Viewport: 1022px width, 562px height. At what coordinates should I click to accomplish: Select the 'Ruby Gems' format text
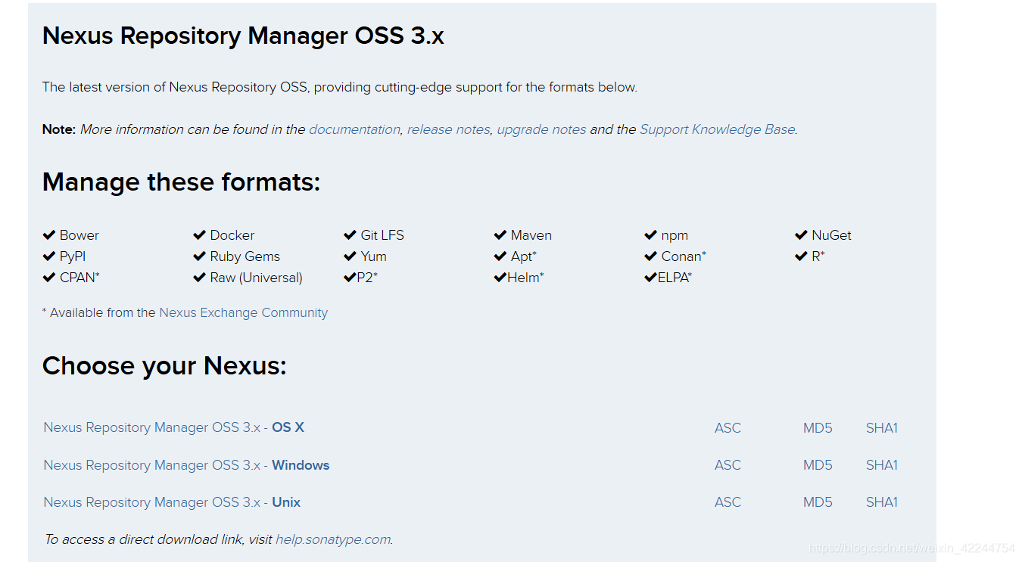pyautogui.click(x=245, y=256)
